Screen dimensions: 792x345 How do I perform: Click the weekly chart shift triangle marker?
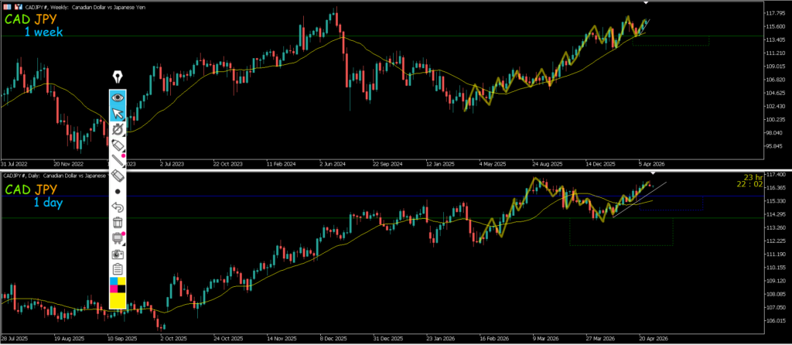point(646,3)
